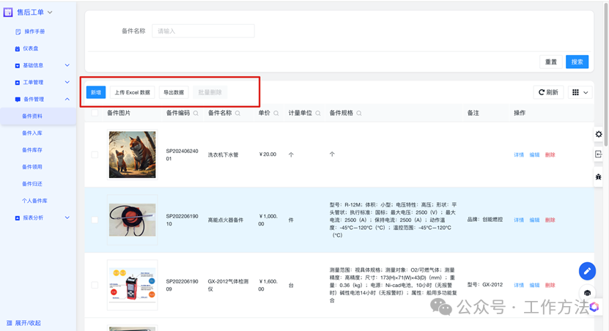
Task: Click the search icon beside 单价 column
Action: tap(276, 114)
